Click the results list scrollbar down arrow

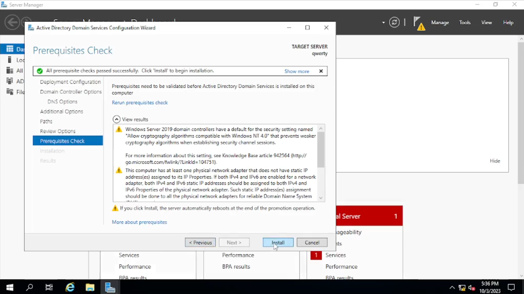pos(321,198)
